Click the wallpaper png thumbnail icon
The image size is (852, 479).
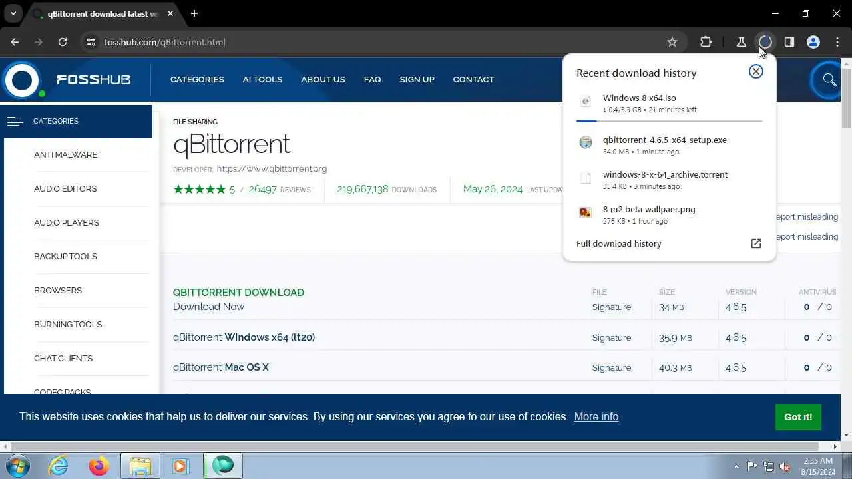click(586, 212)
